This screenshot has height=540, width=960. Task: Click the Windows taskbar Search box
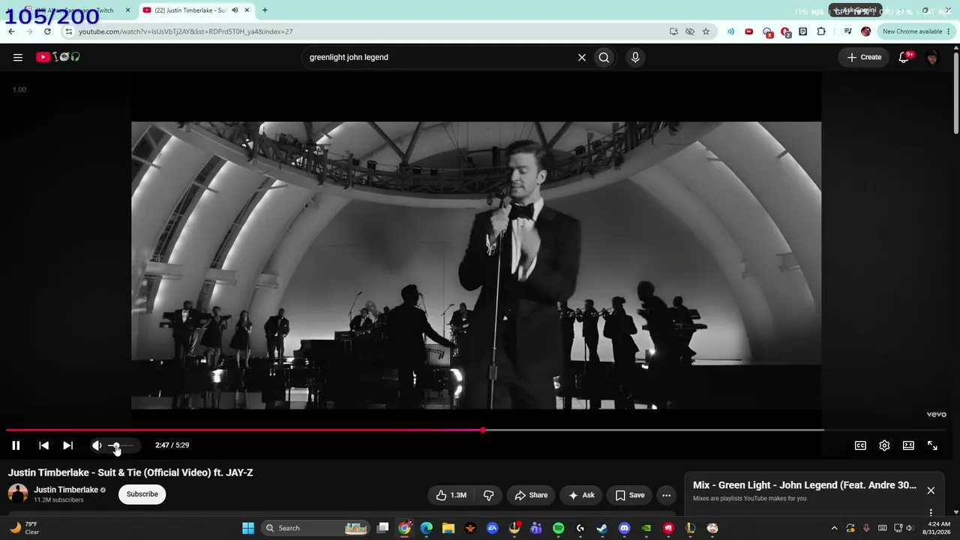(x=316, y=528)
